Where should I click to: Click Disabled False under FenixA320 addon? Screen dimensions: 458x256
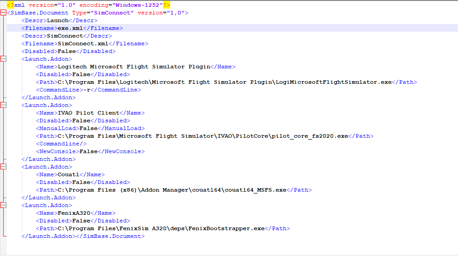83,221
